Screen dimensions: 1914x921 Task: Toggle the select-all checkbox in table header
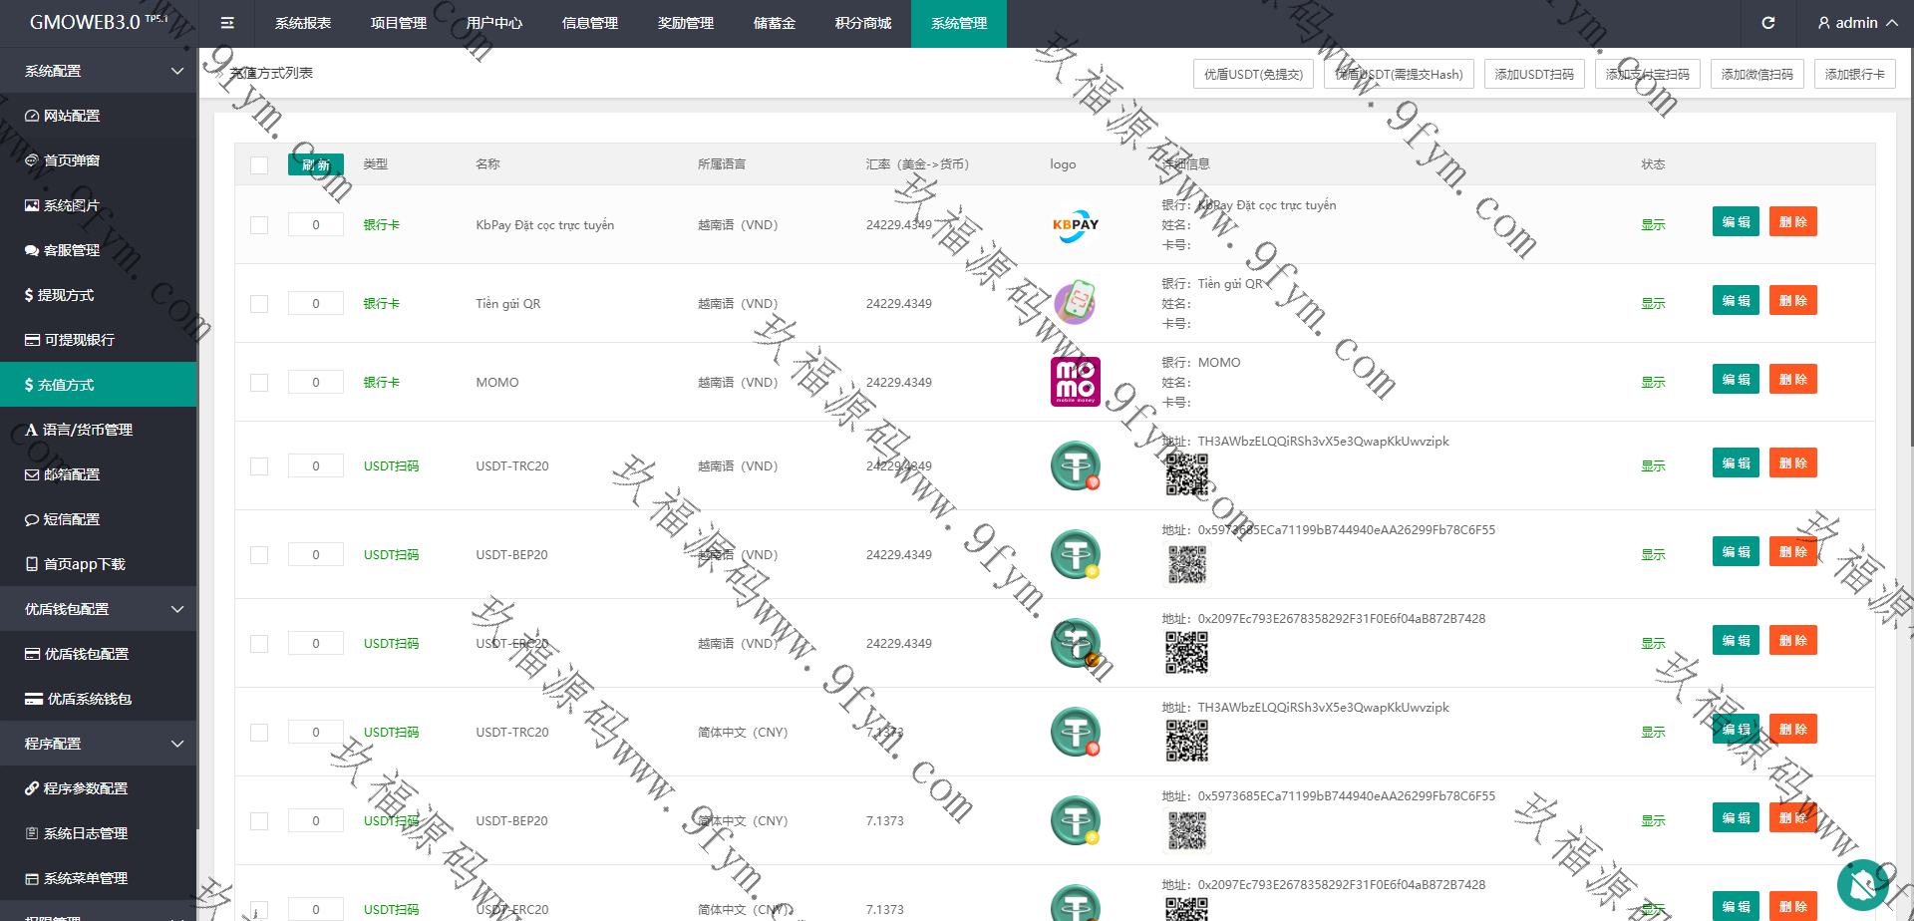click(259, 165)
